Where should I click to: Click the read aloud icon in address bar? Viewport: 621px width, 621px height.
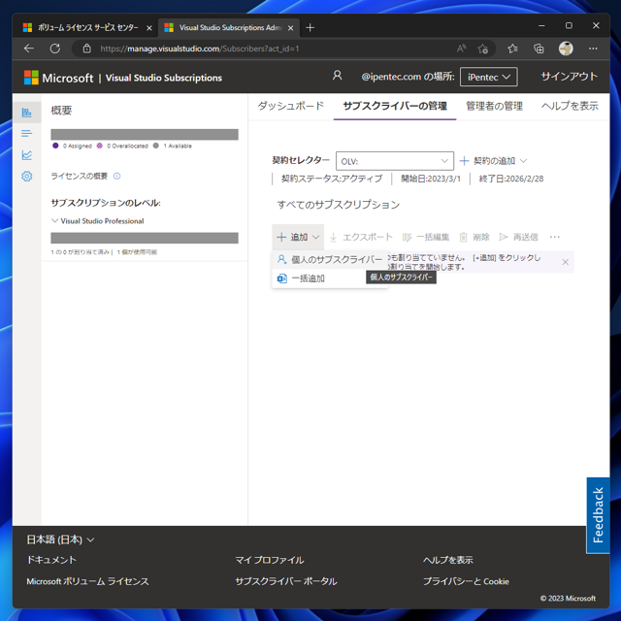[x=461, y=49]
